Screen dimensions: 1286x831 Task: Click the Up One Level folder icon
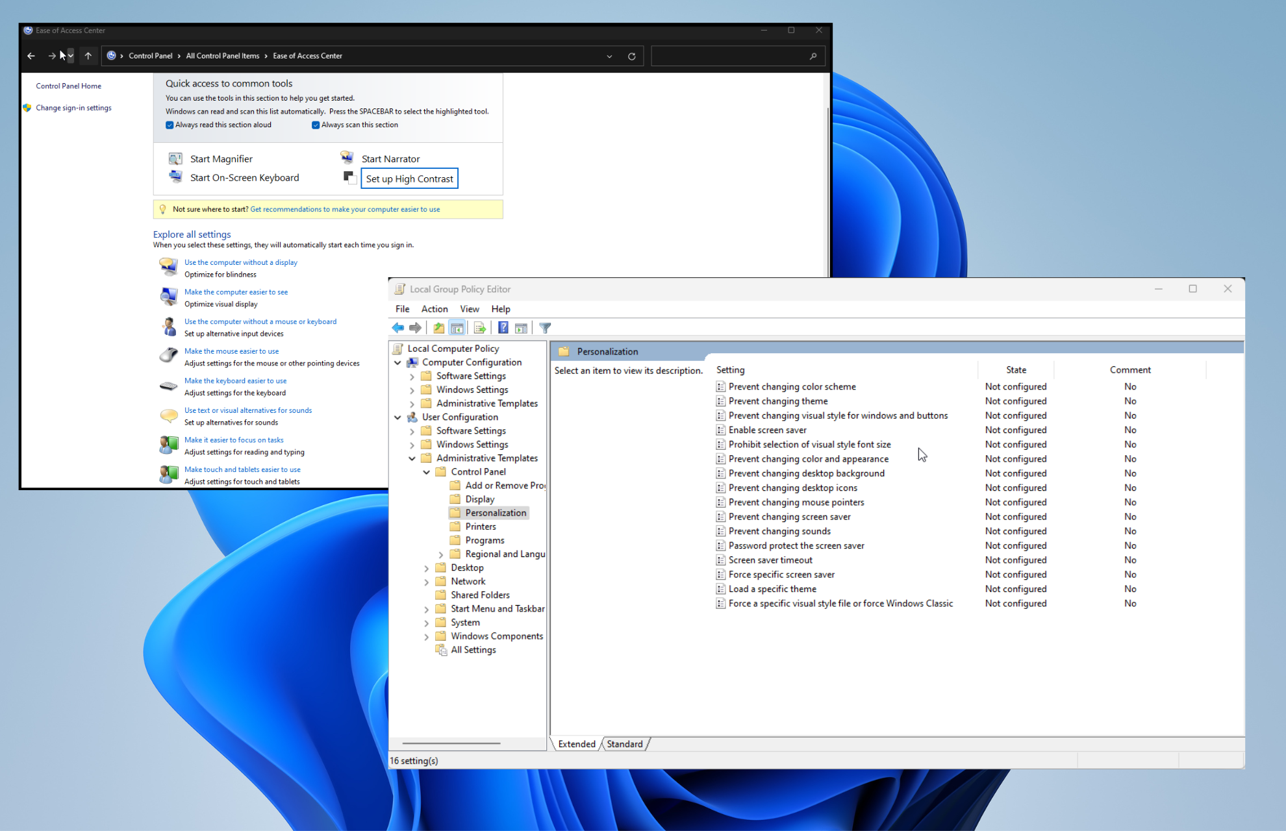click(439, 328)
